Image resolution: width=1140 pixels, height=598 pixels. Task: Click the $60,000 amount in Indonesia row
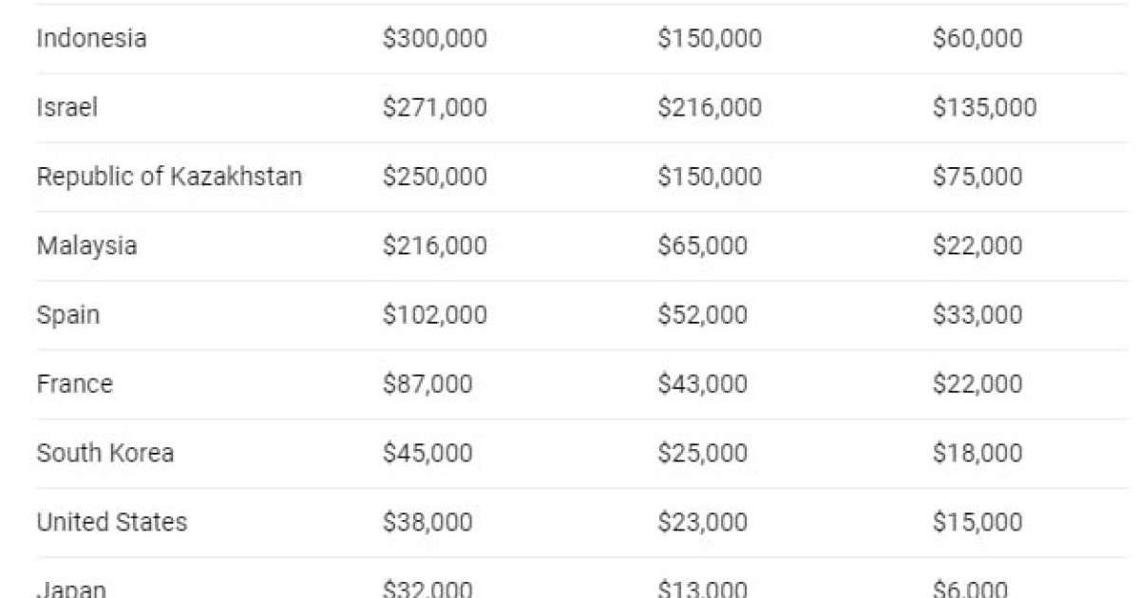(x=977, y=39)
